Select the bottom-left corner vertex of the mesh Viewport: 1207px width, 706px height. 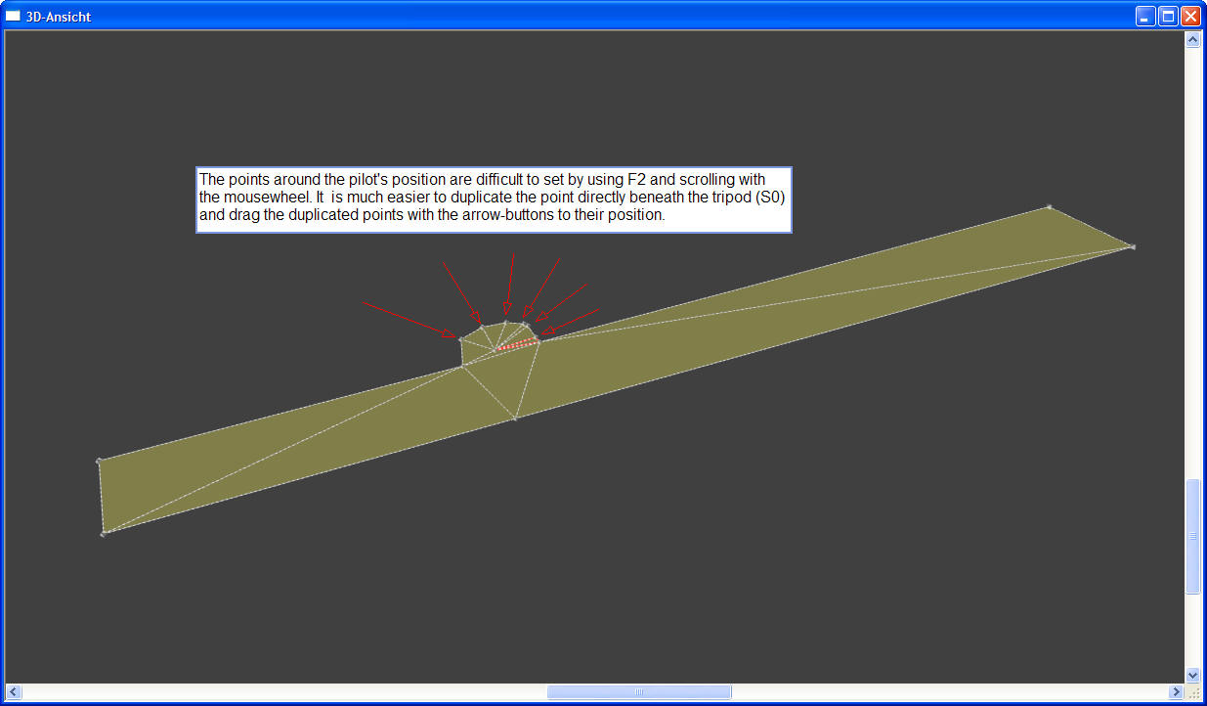pyautogui.click(x=104, y=534)
